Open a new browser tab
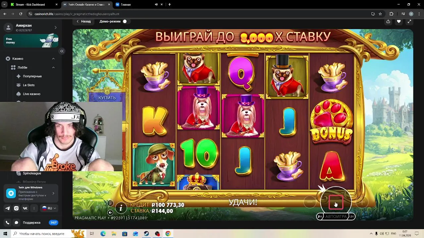The width and height of the screenshot is (424, 238). click(x=170, y=5)
